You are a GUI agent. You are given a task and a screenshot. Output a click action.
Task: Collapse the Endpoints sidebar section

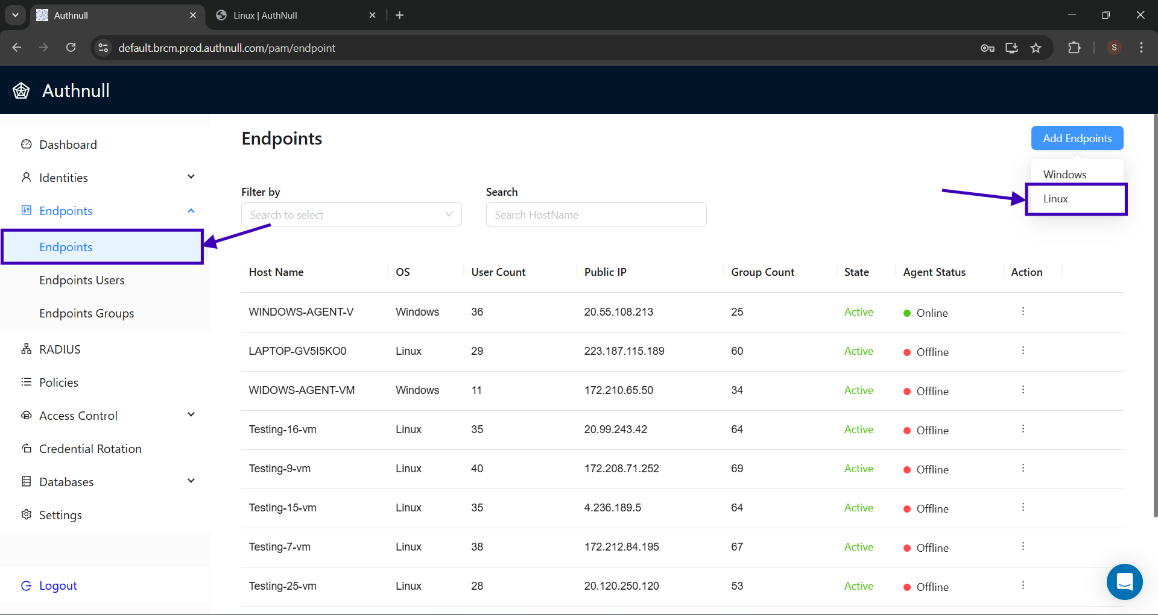pos(191,210)
